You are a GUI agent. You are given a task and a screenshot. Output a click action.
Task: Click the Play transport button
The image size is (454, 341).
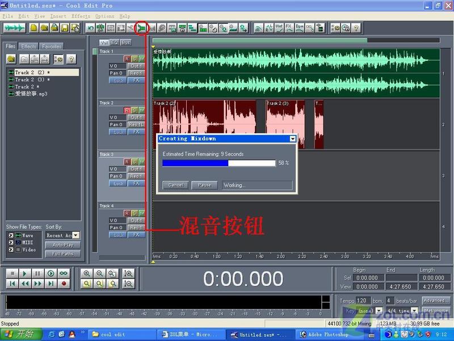25,273
